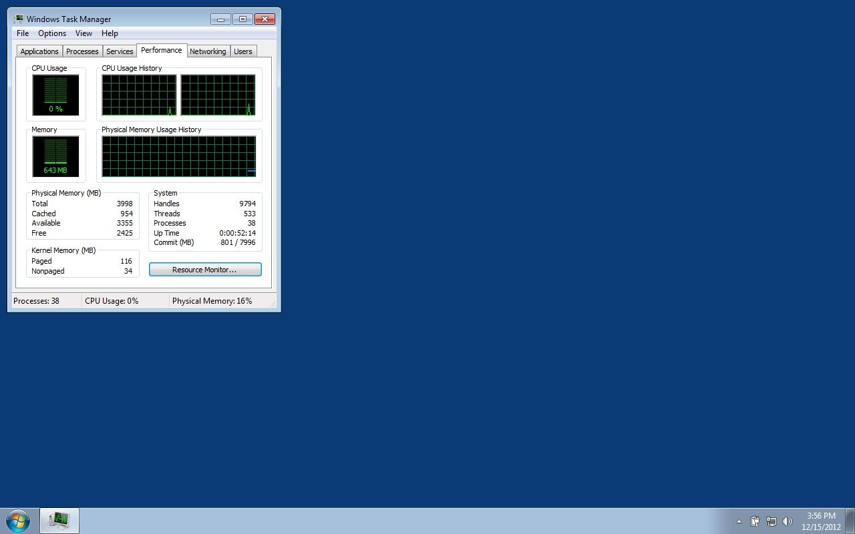
Task: Click the Handles value 9794
Action: click(x=247, y=204)
